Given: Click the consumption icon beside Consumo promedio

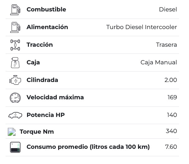Looking at the screenshot, I should pyautogui.click(x=15, y=147).
